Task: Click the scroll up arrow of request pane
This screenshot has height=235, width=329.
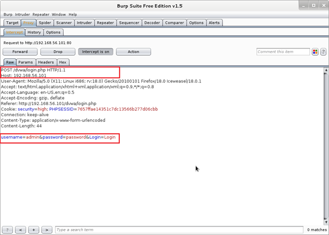Action: pyautogui.click(x=326, y=70)
